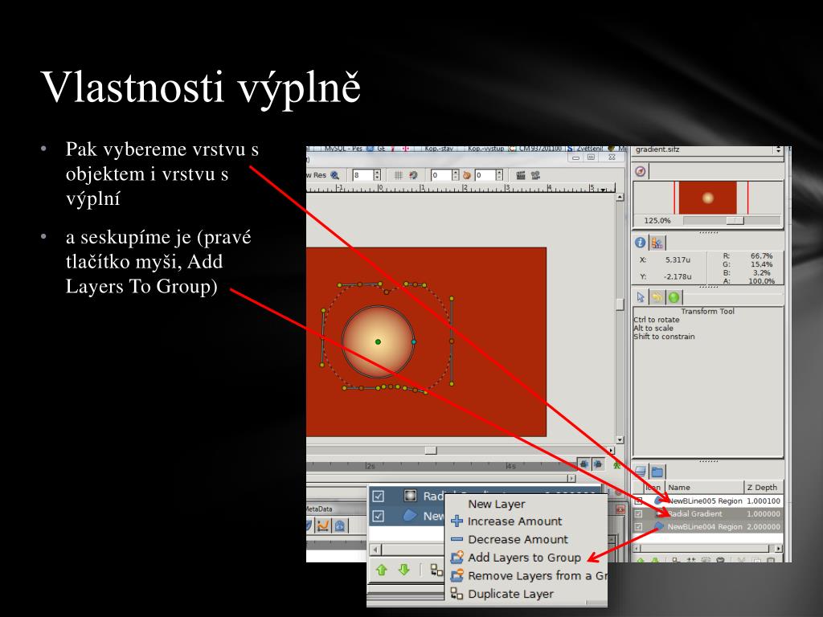This screenshot has height=617, width=823.
Task: Select the Radial Gradient row in Layers panel
Action: coord(707,514)
